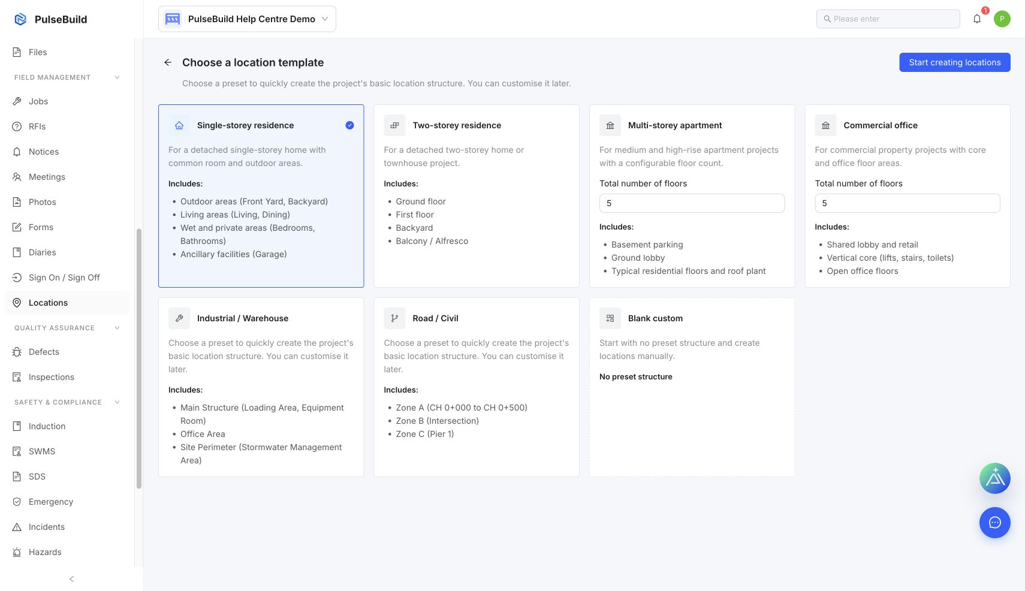This screenshot has height=591, width=1025.
Task: Open the Diaries menu item
Action: click(x=67, y=252)
